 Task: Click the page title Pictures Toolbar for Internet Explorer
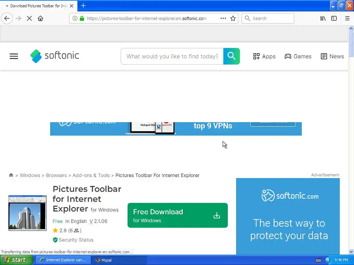87,199
